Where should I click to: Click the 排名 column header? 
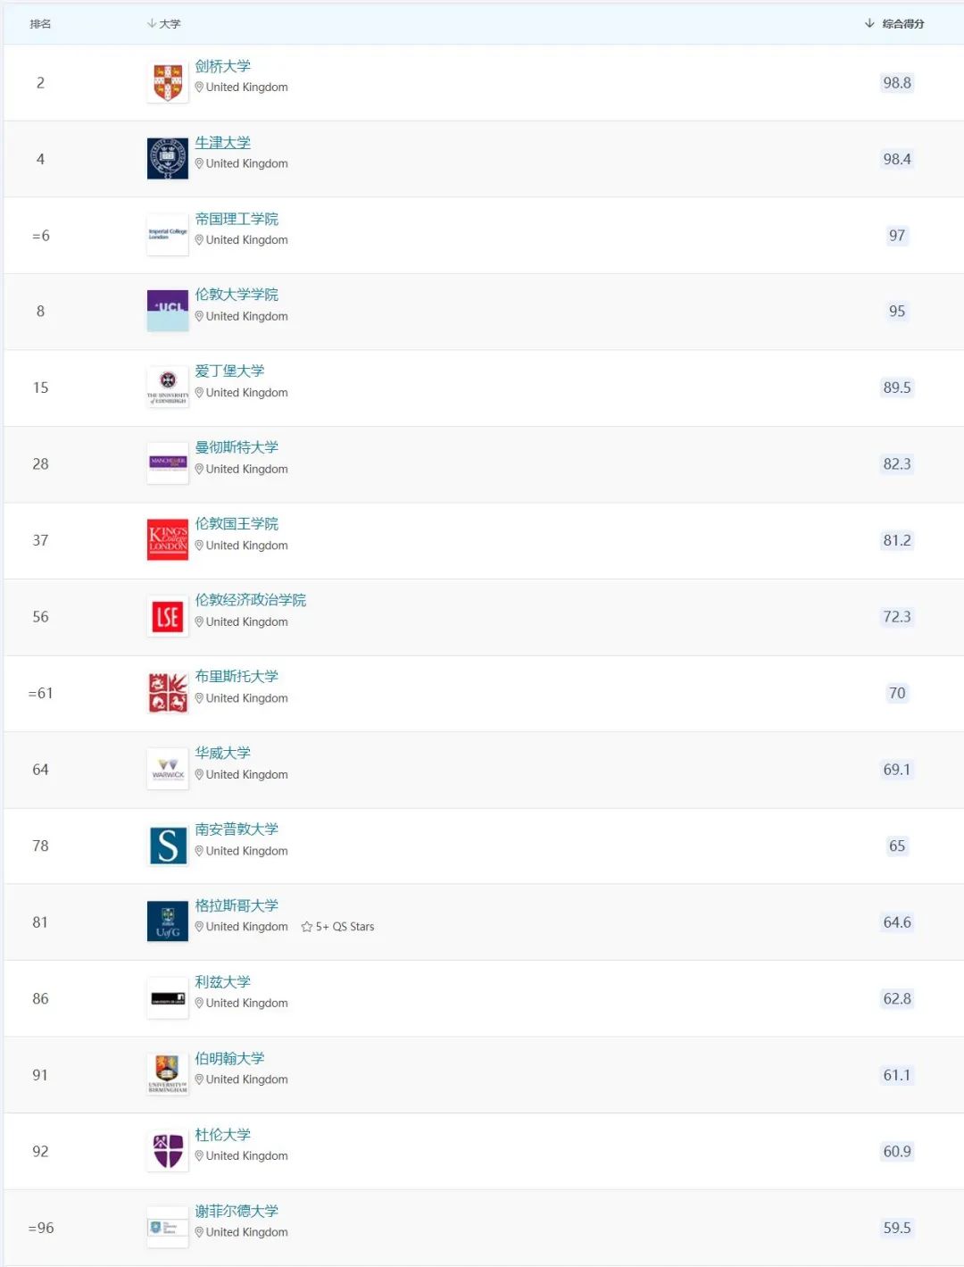tap(40, 24)
